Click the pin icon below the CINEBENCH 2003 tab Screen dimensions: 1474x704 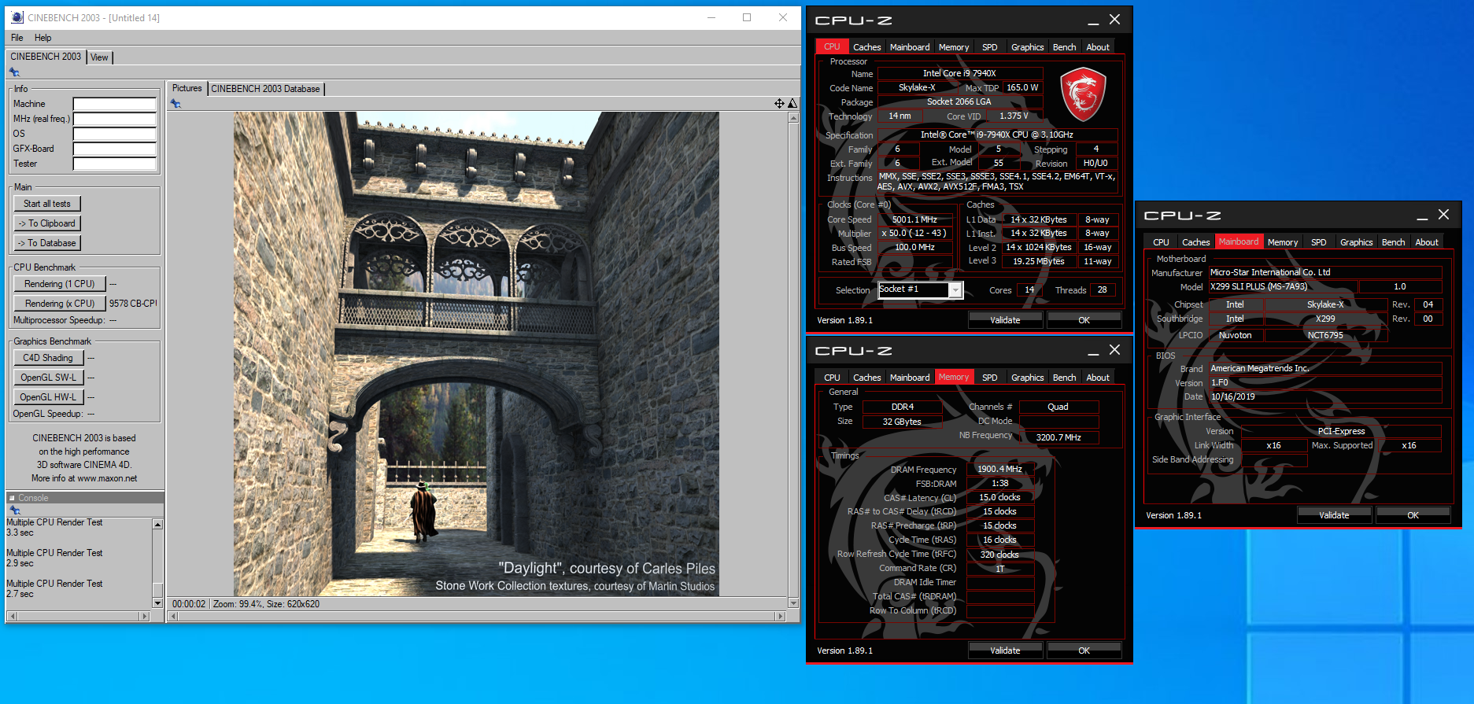click(14, 72)
